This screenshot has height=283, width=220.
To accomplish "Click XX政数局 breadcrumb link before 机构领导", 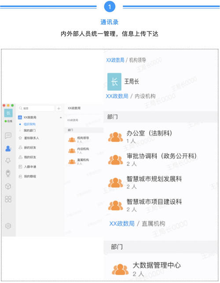I will click(x=115, y=60).
